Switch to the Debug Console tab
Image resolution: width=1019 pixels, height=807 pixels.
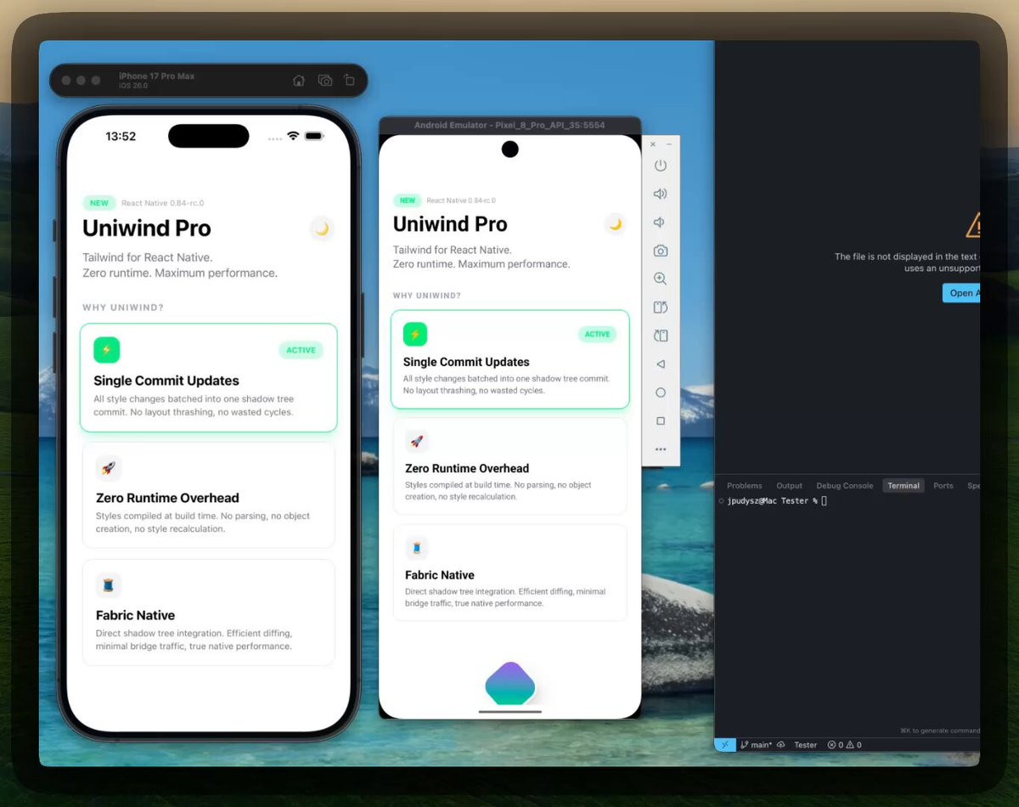[845, 486]
